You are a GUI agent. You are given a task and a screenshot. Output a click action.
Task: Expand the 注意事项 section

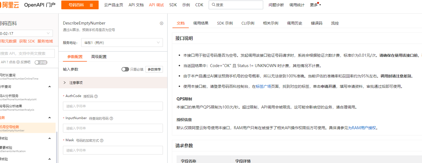click(x=113, y=83)
